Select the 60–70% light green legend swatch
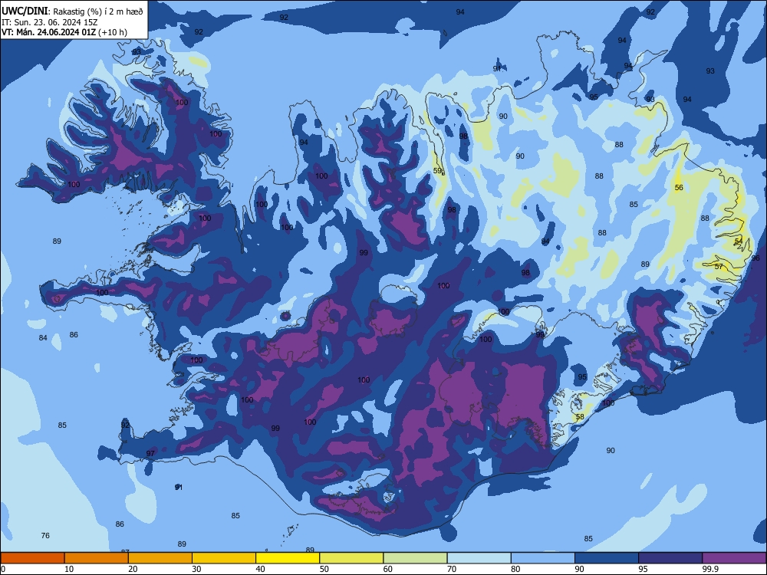767x575 pixels. 415,558
